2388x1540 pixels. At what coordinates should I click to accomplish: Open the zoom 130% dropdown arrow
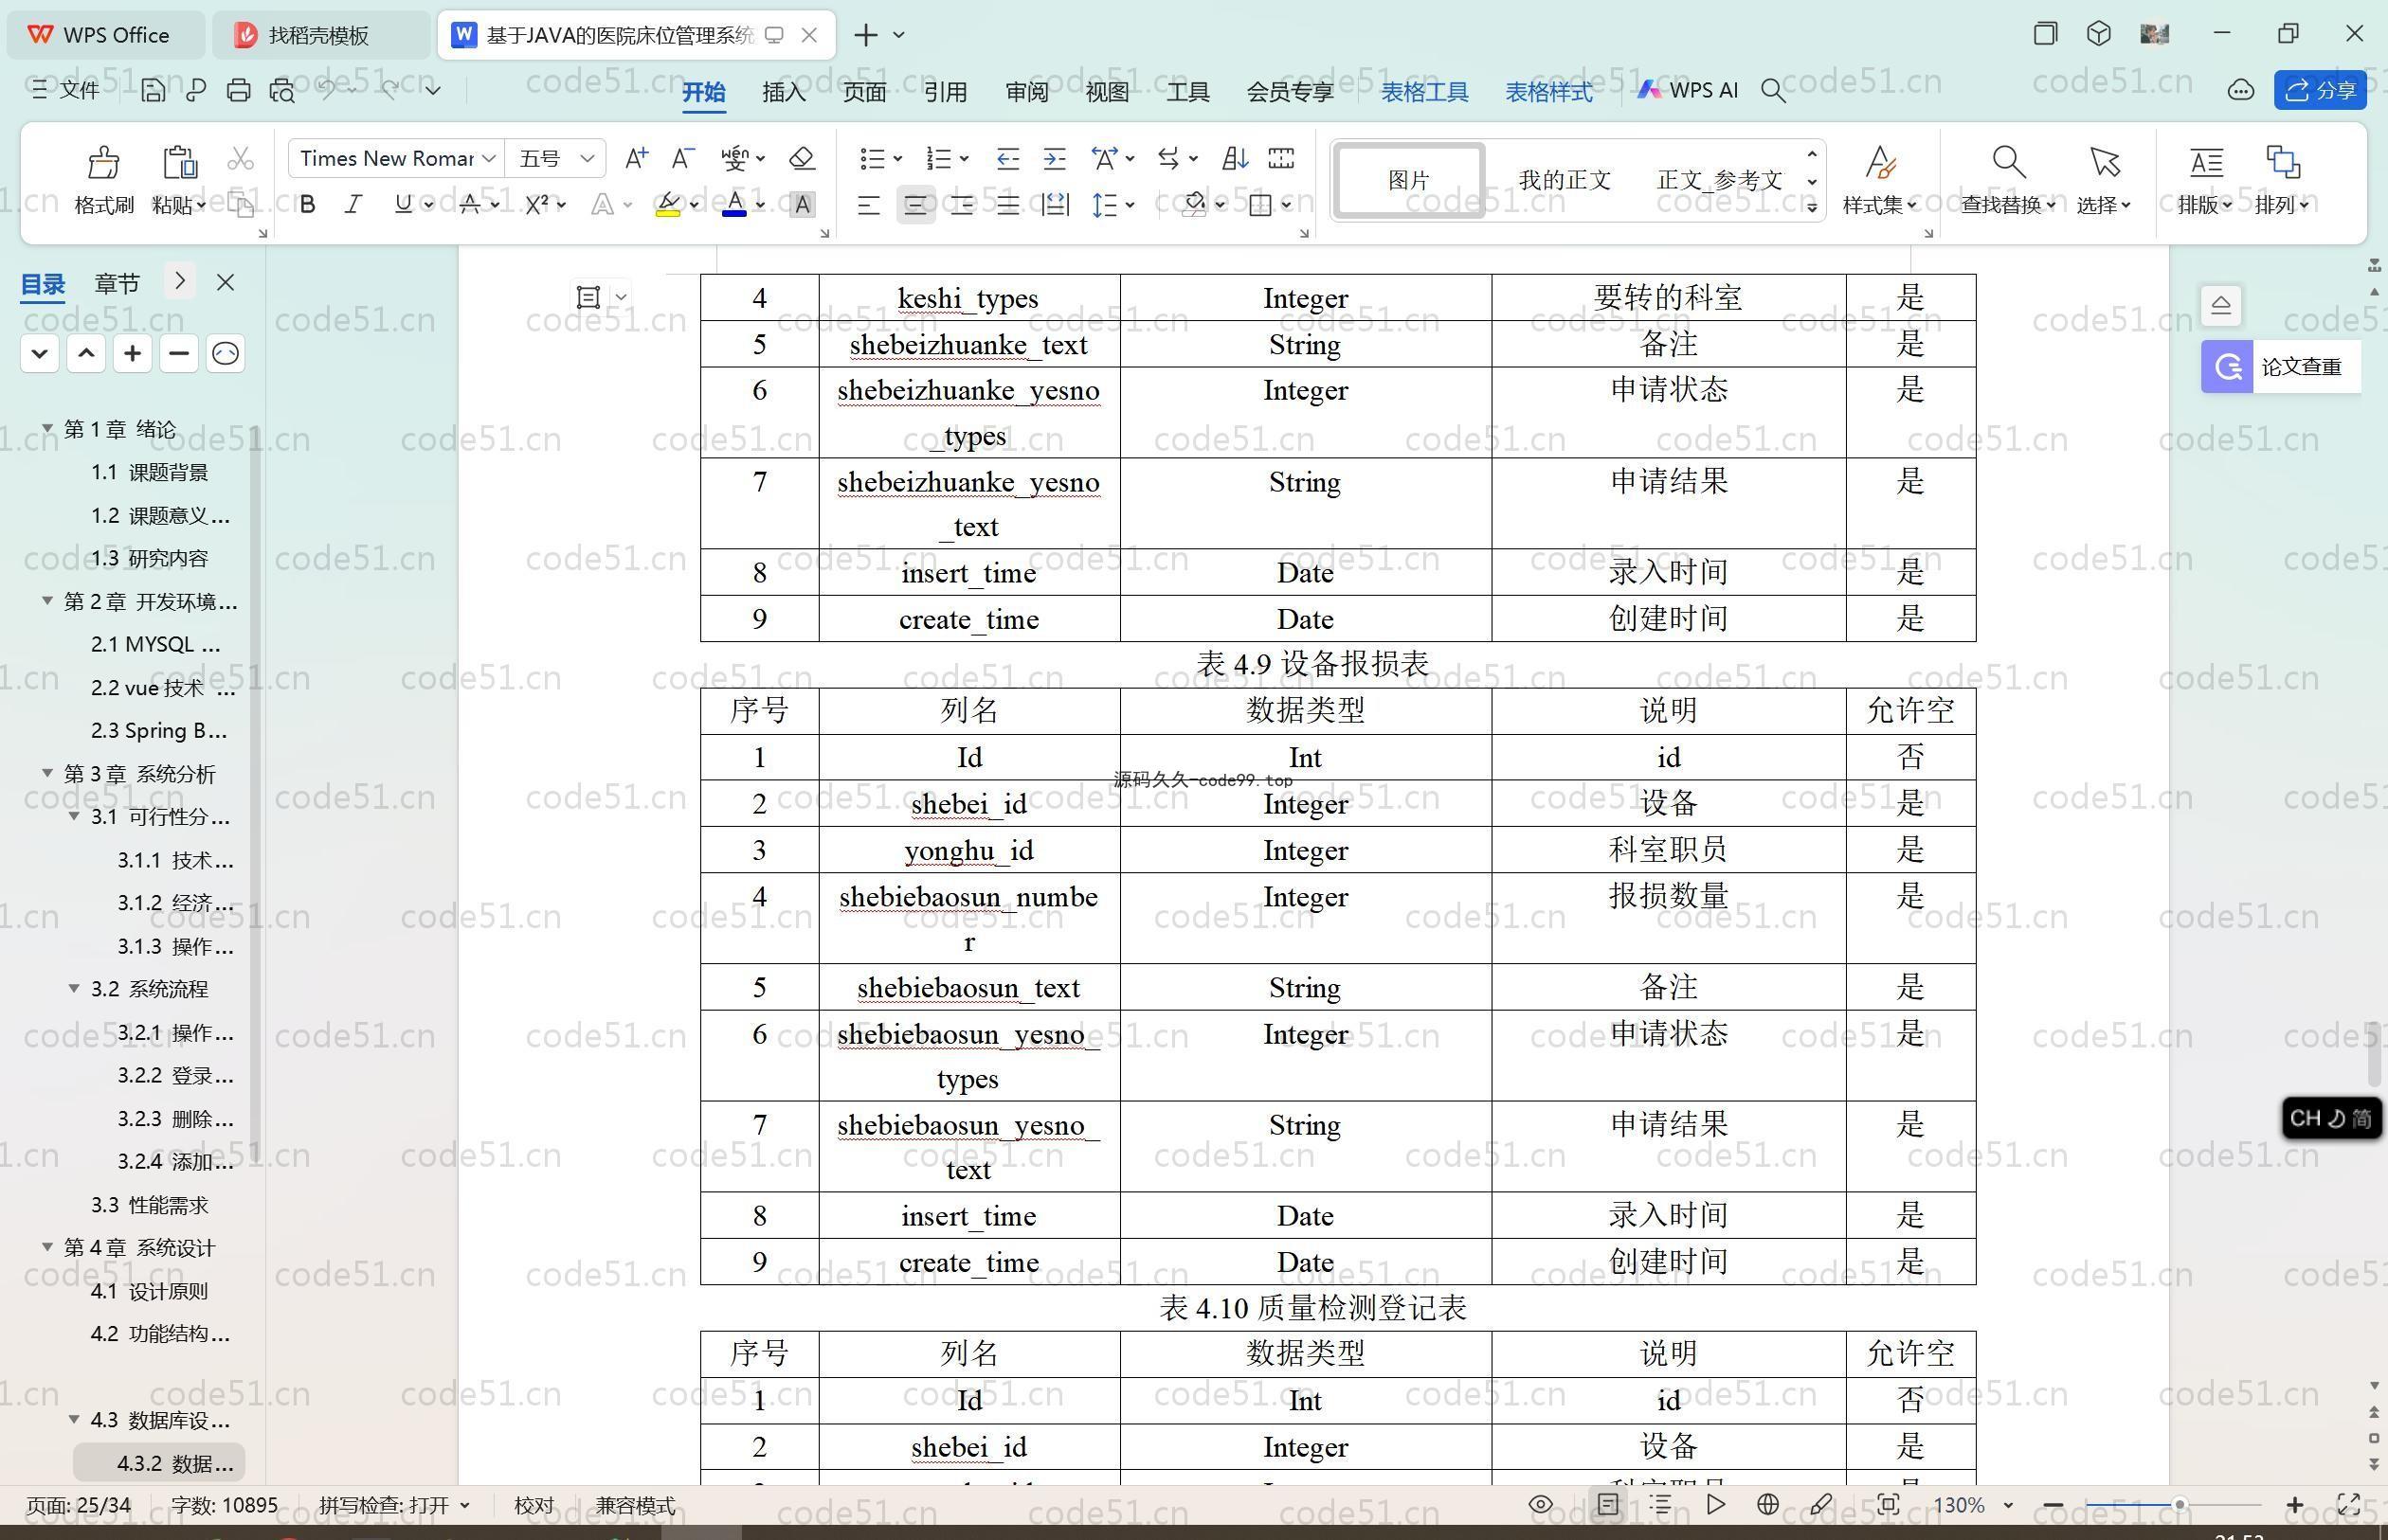[x=2008, y=1505]
